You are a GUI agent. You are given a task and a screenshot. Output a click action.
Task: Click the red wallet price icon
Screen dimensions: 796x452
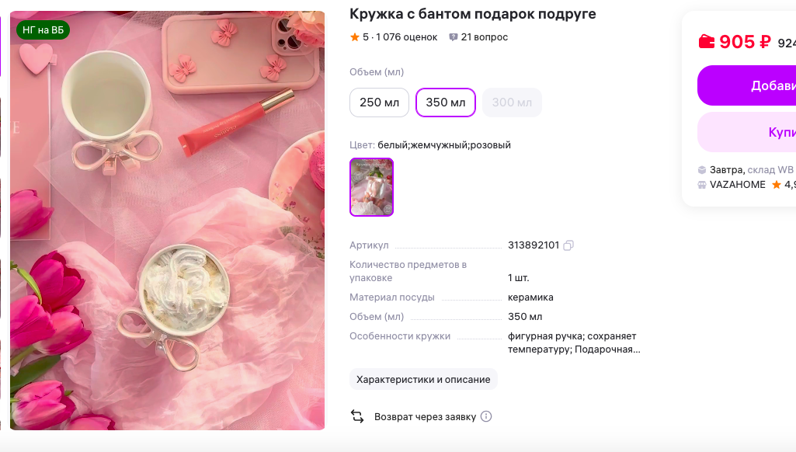pyautogui.click(x=706, y=42)
